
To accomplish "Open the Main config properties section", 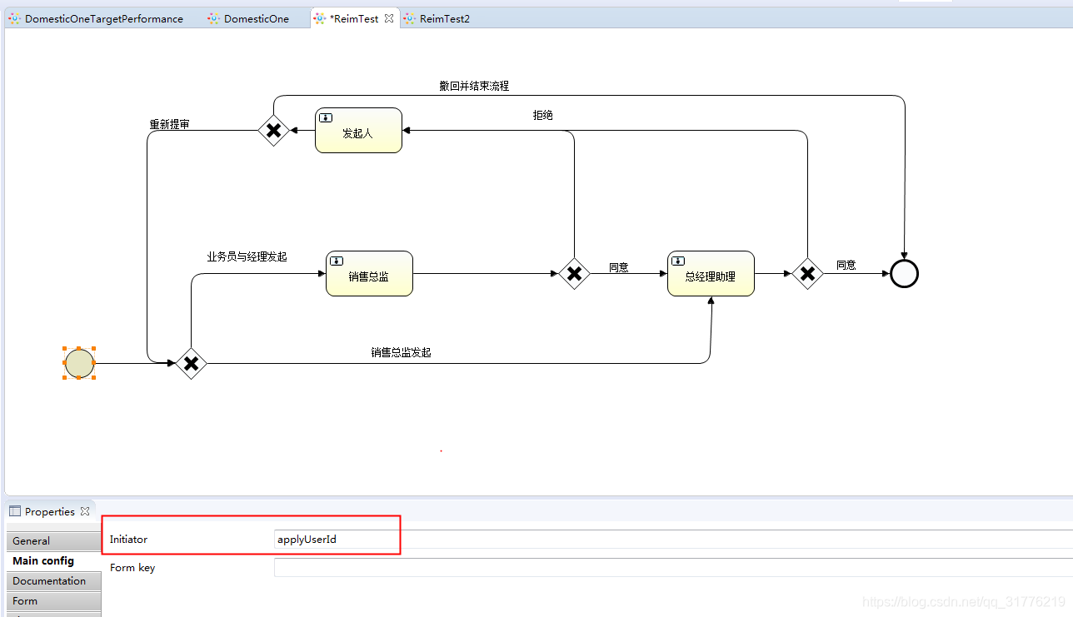I will (54, 560).
